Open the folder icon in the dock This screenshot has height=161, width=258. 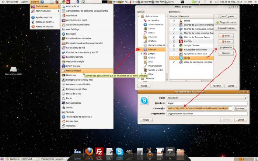point(180,152)
